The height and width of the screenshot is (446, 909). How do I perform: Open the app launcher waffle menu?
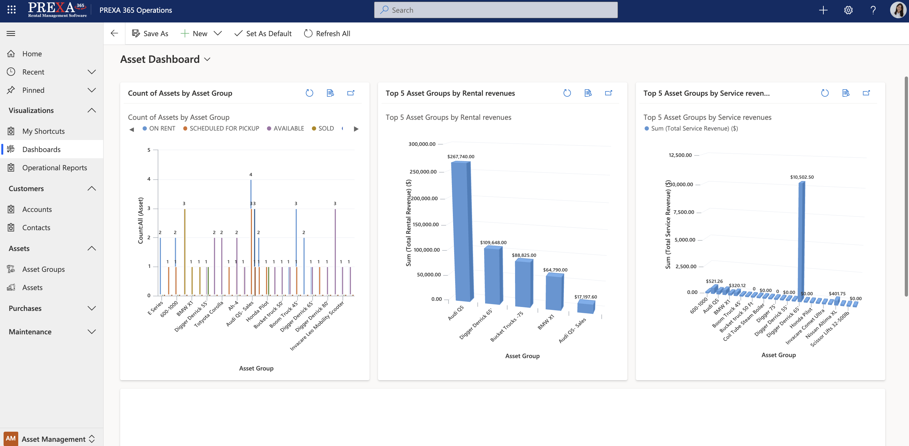coord(11,10)
